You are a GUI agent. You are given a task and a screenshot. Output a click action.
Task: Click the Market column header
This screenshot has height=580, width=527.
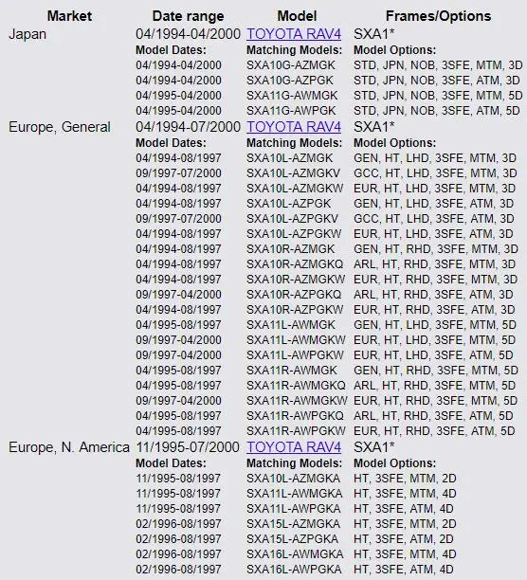(69, 16)
